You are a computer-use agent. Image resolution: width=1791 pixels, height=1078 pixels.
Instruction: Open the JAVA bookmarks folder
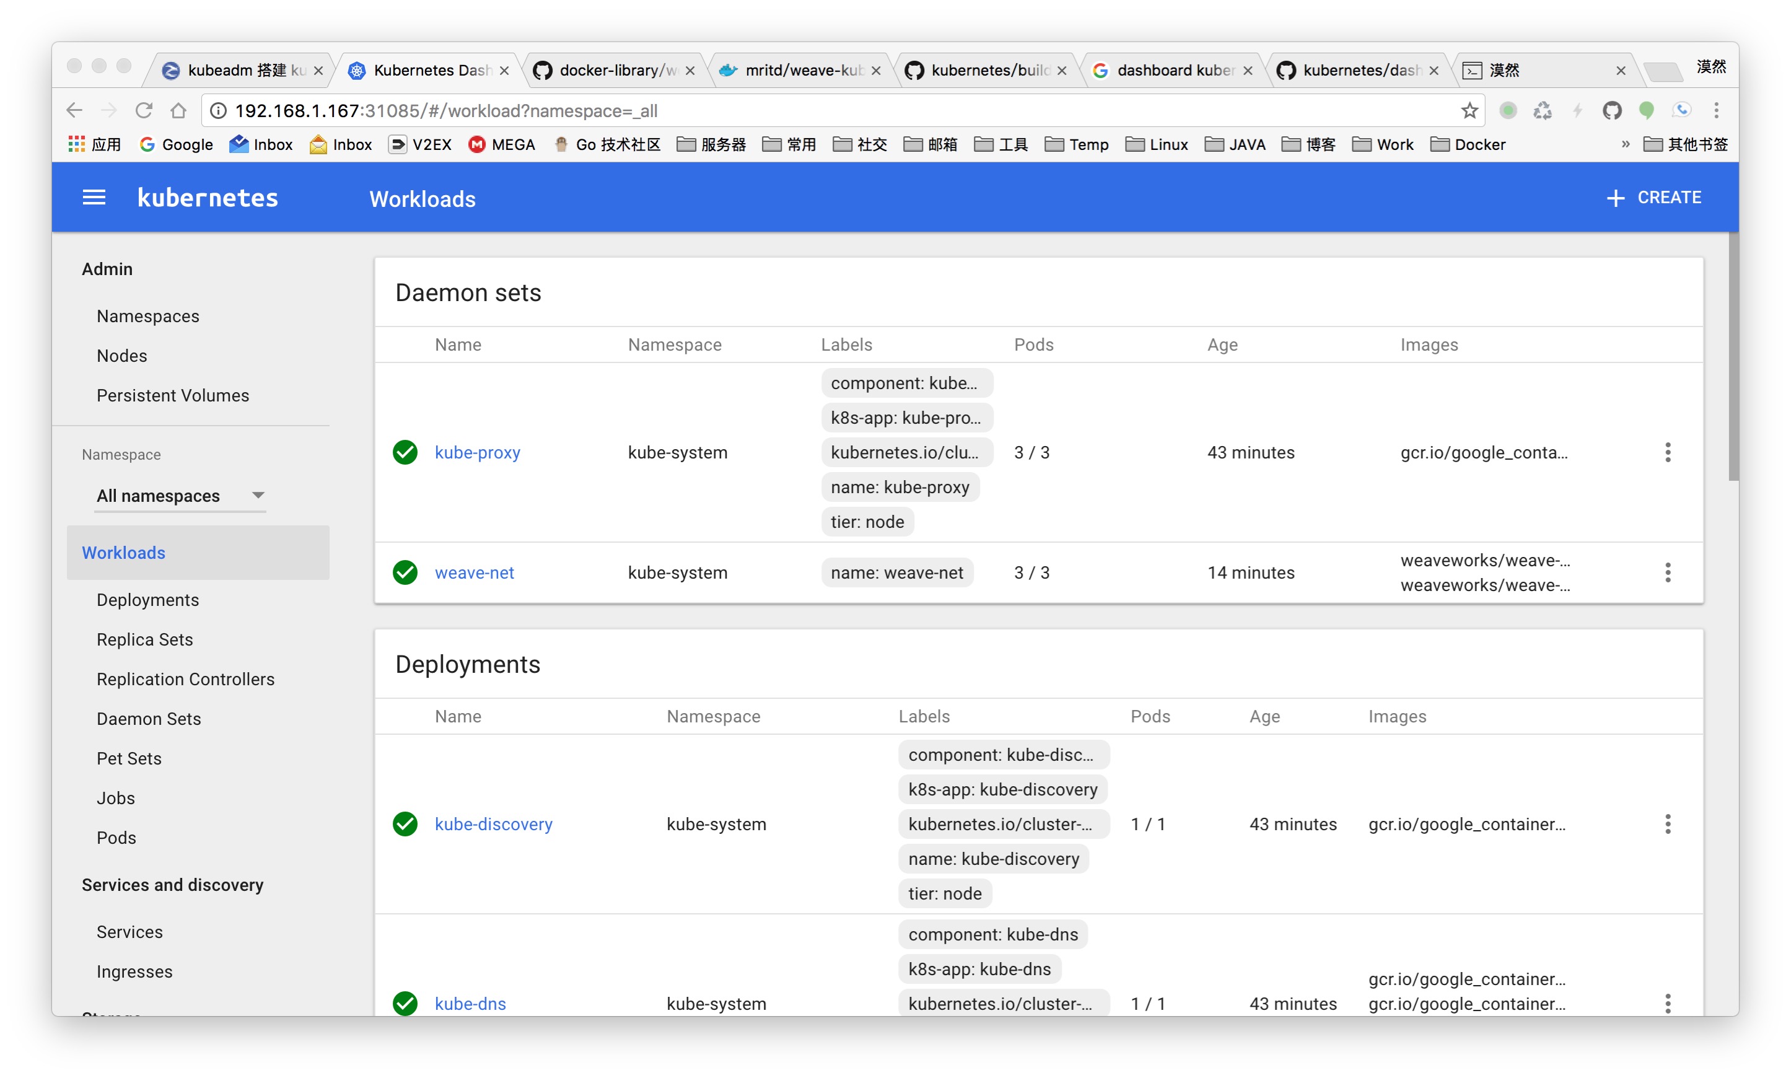(x=1235, y=144)
